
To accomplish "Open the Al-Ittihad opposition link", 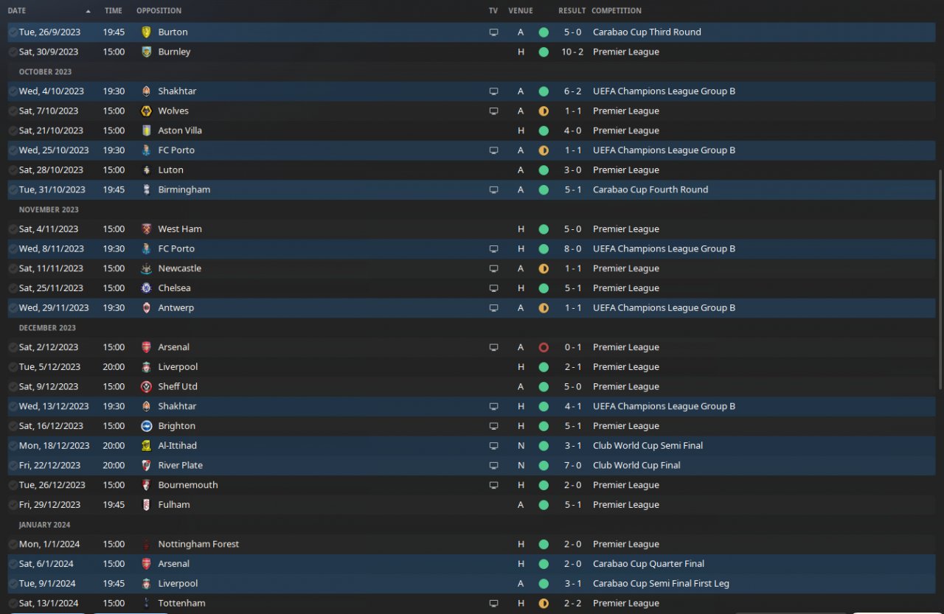I will [x=177, y=446].
